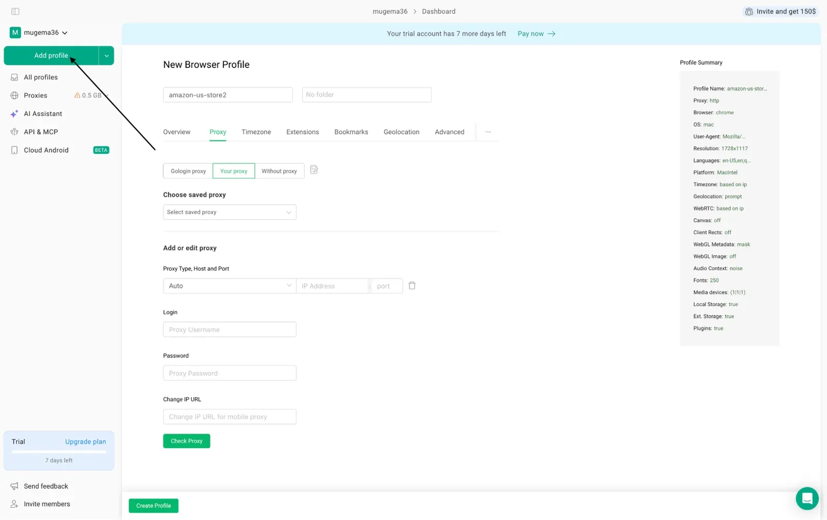Select the Without proxy option

pyautogui.click(x=279, y=171)
